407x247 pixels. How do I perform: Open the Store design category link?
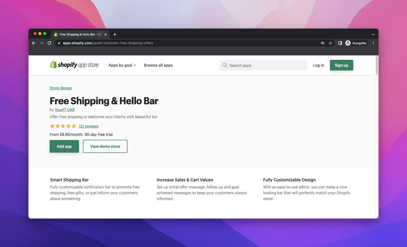[61, 88]
